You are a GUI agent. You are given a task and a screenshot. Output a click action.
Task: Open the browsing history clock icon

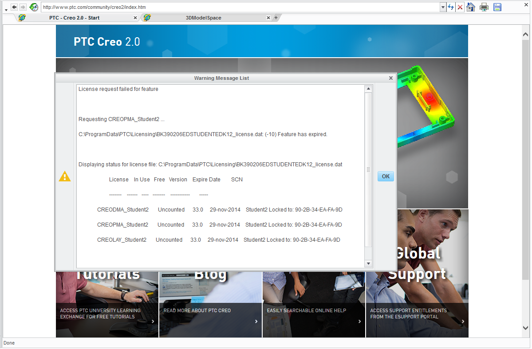click(34, 7)
